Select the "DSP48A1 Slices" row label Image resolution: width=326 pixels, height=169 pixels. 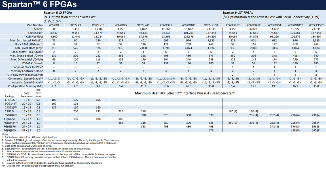[x=33, y=63]
